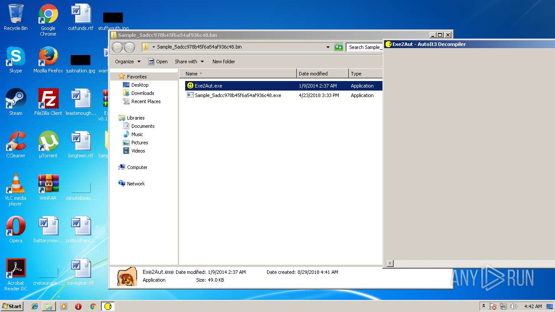Sort files by Date modified column
The width and height of the screenshot is (555, 312).
tap(323, 74)
